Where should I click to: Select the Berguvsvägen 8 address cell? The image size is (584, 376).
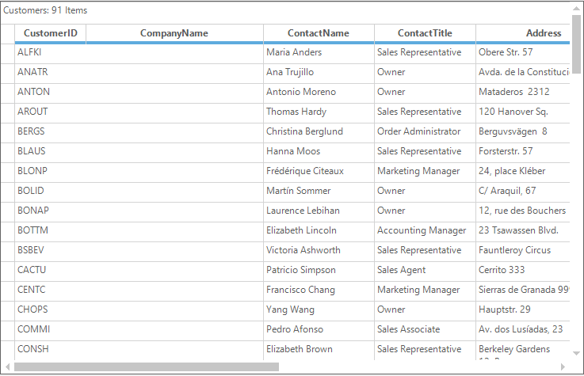(x=523, y=131)
